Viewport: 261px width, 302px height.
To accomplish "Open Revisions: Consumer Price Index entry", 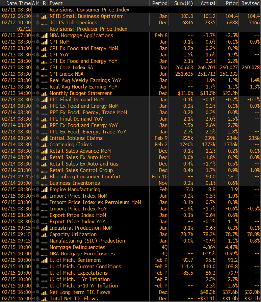I will (89, 10).
